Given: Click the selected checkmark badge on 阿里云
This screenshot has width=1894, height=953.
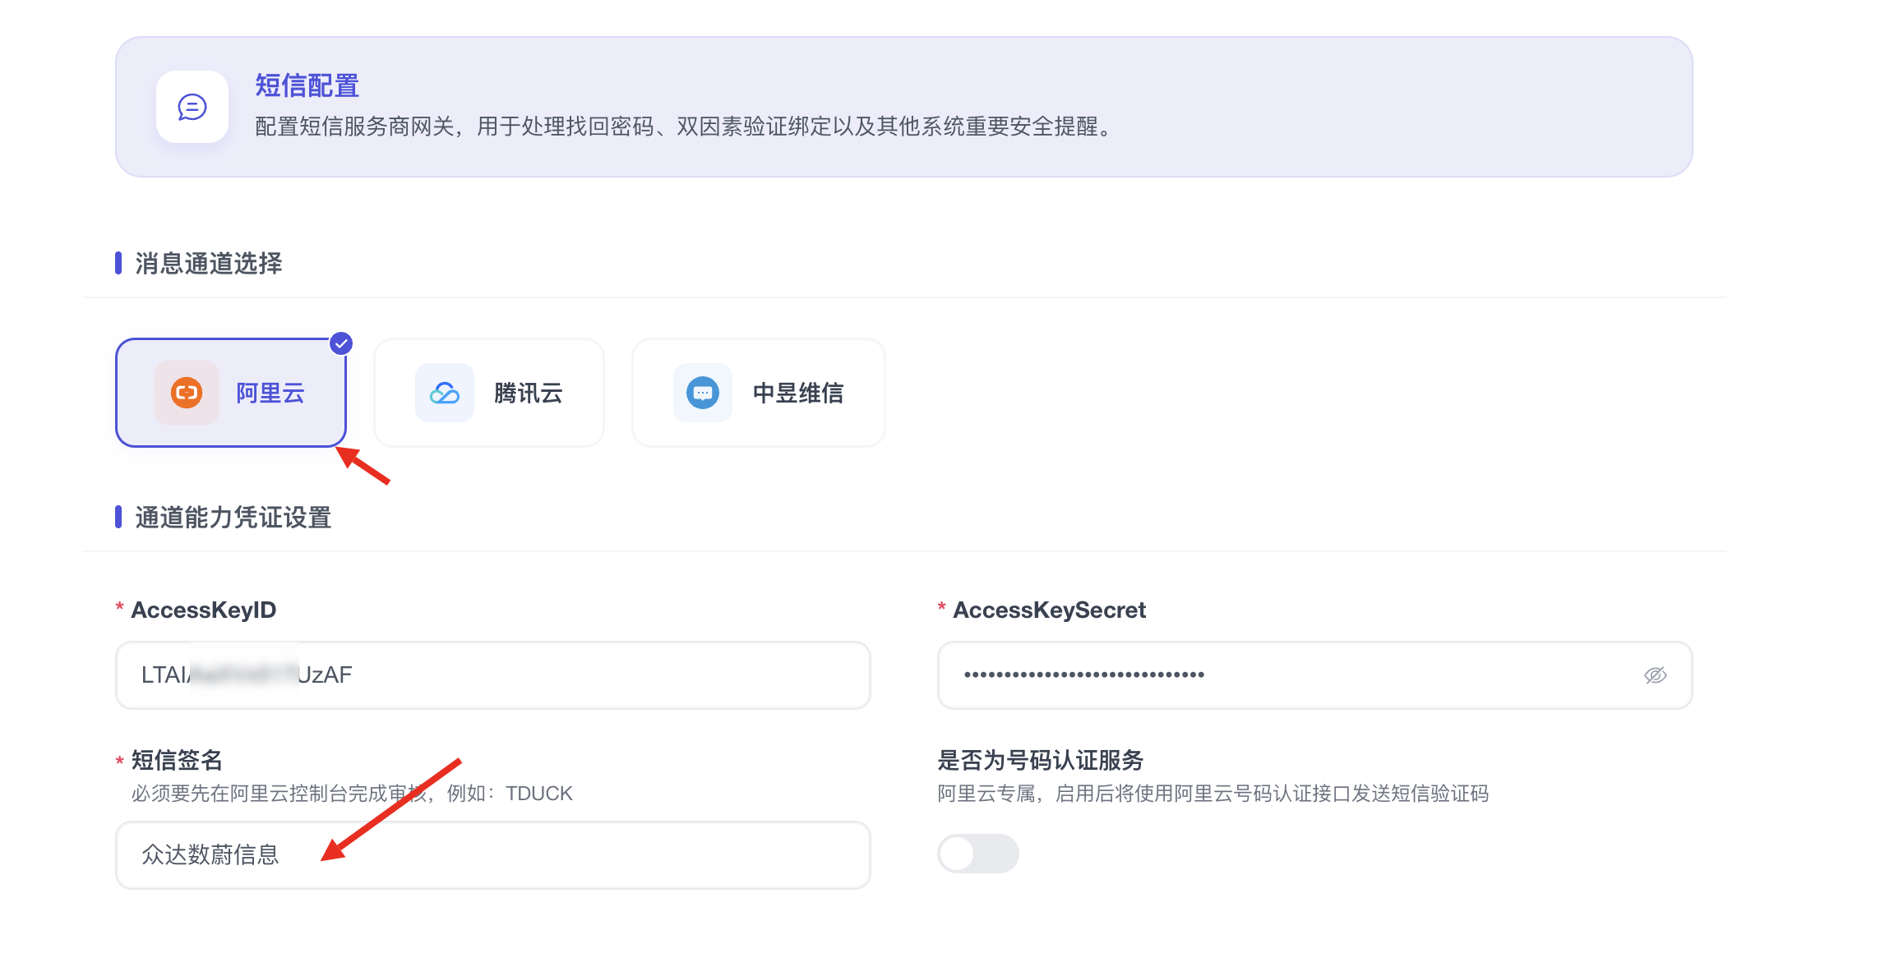Looking at the screenshot, I should [341, 343].
